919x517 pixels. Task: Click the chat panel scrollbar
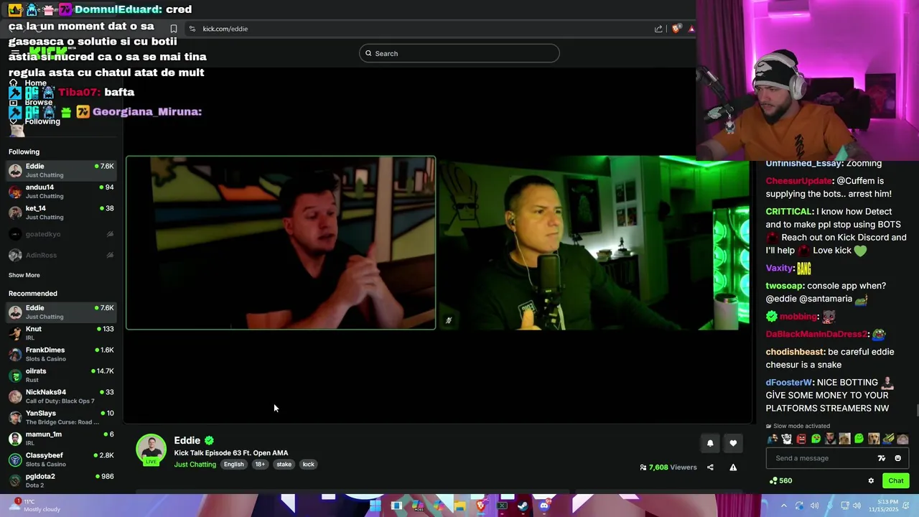[x=916, y=411]
